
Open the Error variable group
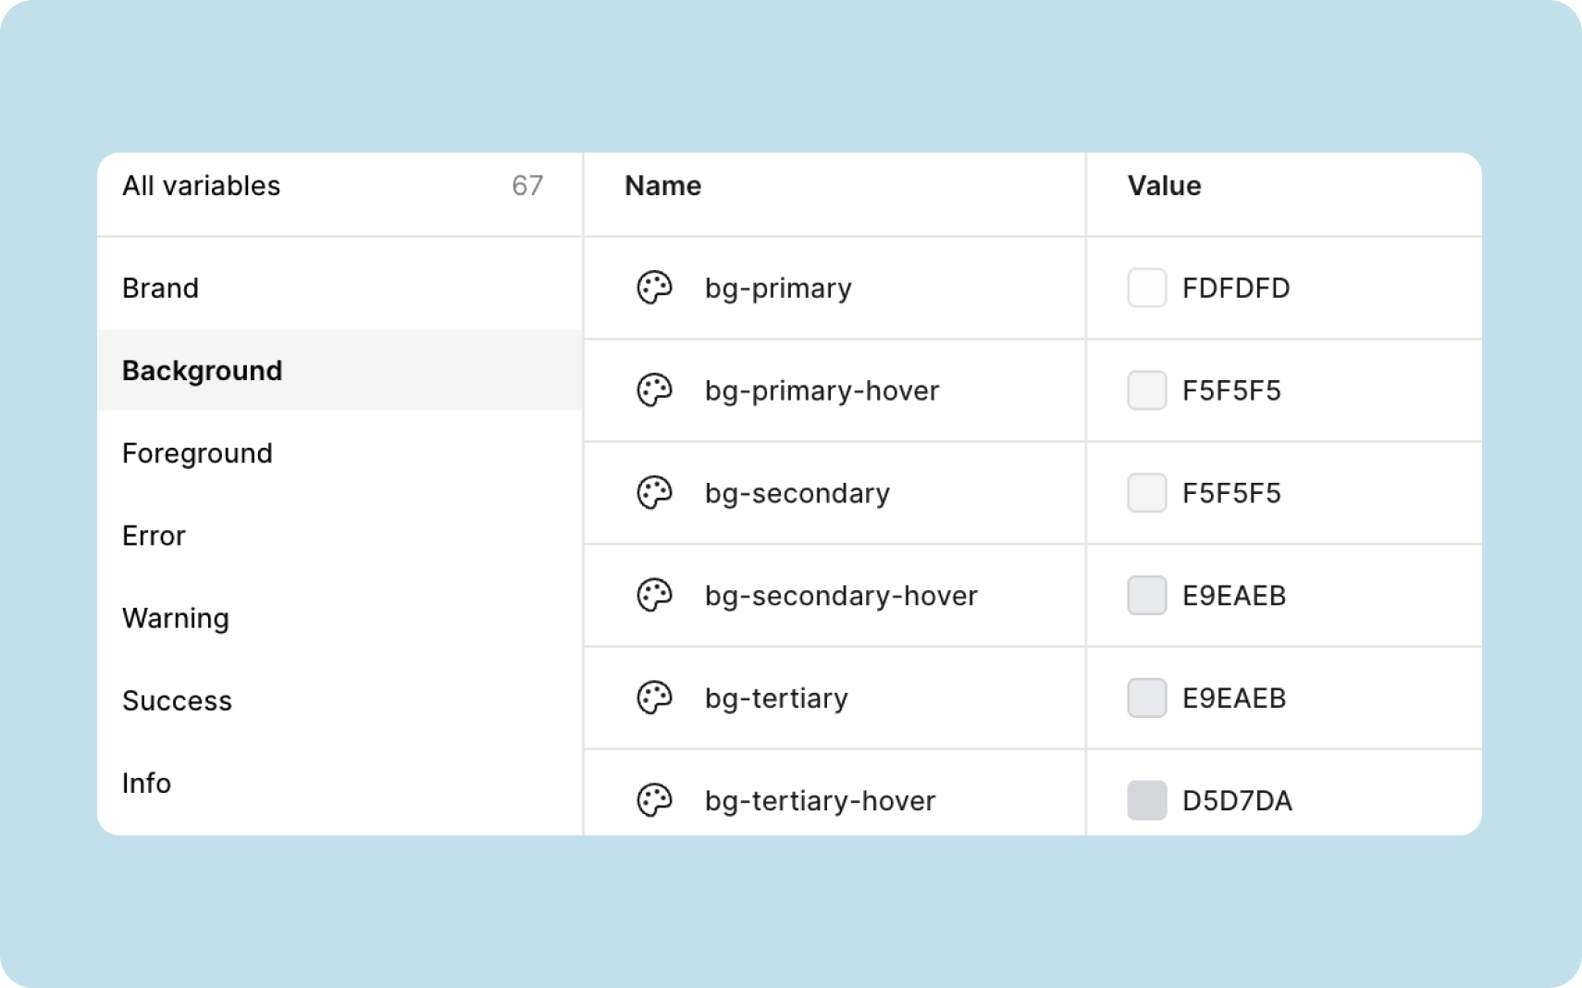340,536
